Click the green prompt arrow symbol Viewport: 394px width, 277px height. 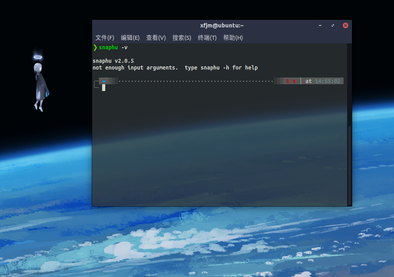tap(95, 48)
